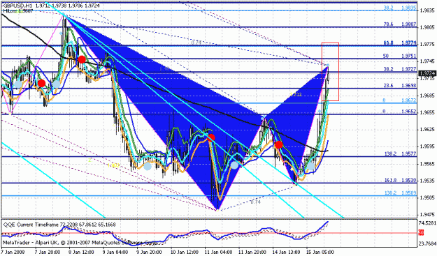Image resolution: width=437 pixels, height=256 pixels.
Task: Click the light-blue dot signal above 9 Jan 20:00
Action: click(x=148, y=166)
